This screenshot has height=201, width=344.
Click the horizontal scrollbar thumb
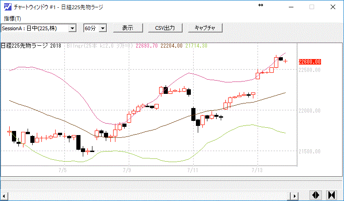(289, 196)
